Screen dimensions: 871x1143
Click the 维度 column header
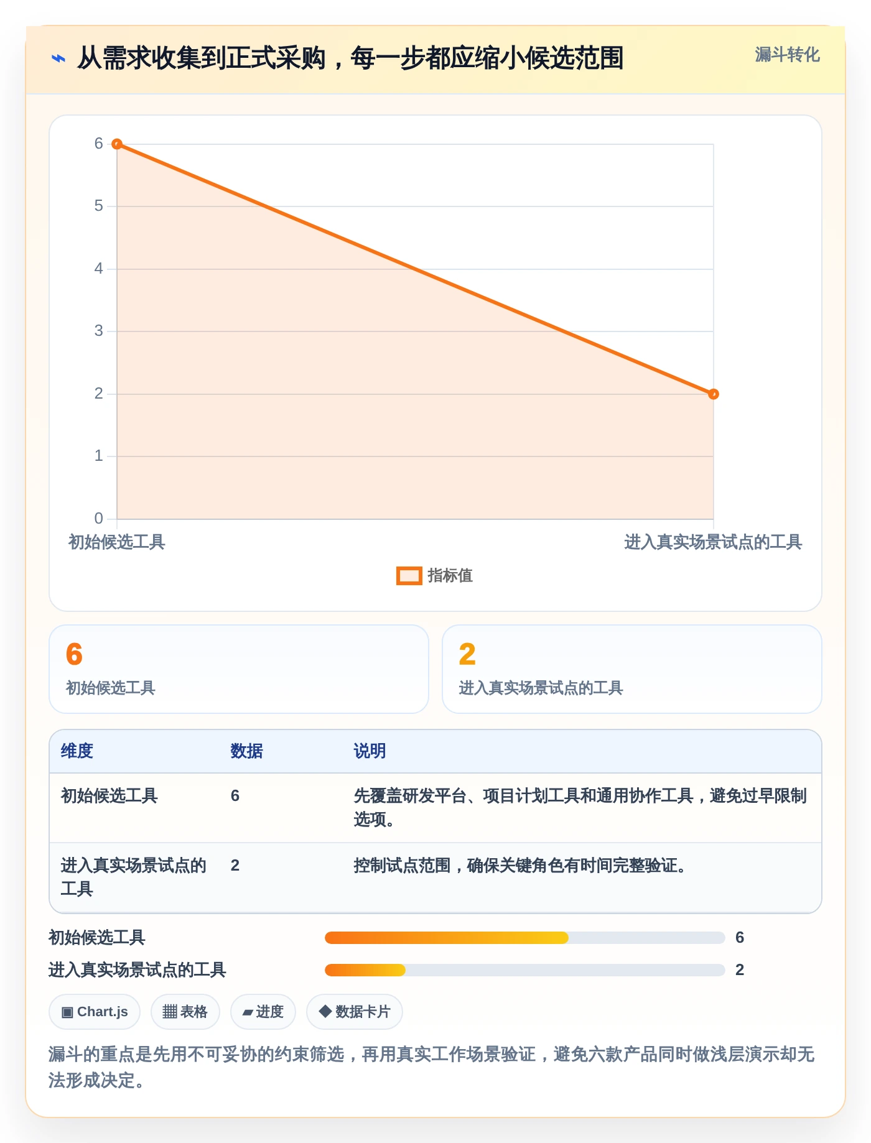pos(77,751)
